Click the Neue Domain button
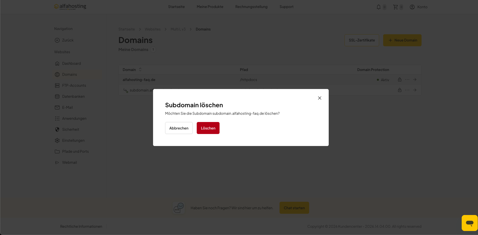 pos(402,40)
